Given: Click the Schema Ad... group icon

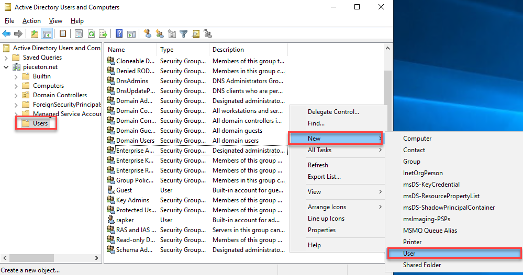Looking at the screenshot, I should [111, 249].
